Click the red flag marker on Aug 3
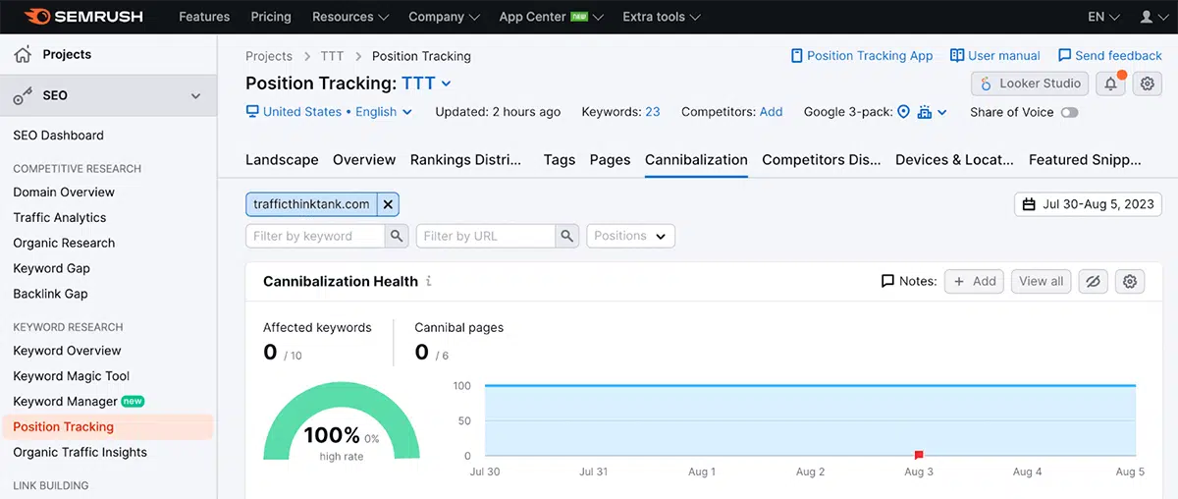The image size is (1178, 499). (919, 454)
